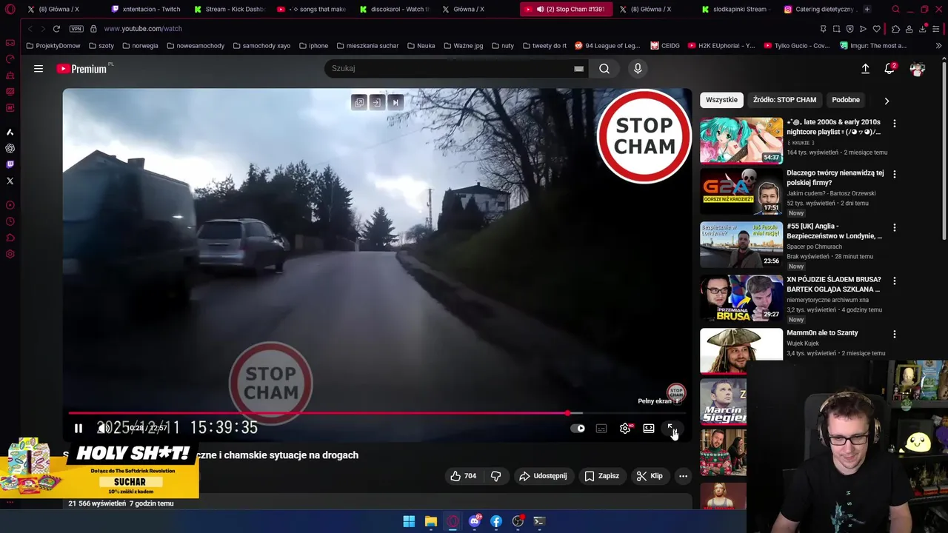Open options for #55 [UK] Anglia video
Image resolution: width=948 pixels, height=533 pixels.
pos(894,228)
